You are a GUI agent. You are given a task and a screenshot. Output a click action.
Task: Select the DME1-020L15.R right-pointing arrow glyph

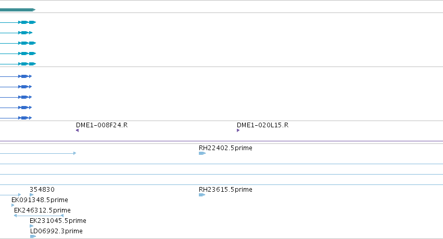pyautogui.click(x=238, y=130)
